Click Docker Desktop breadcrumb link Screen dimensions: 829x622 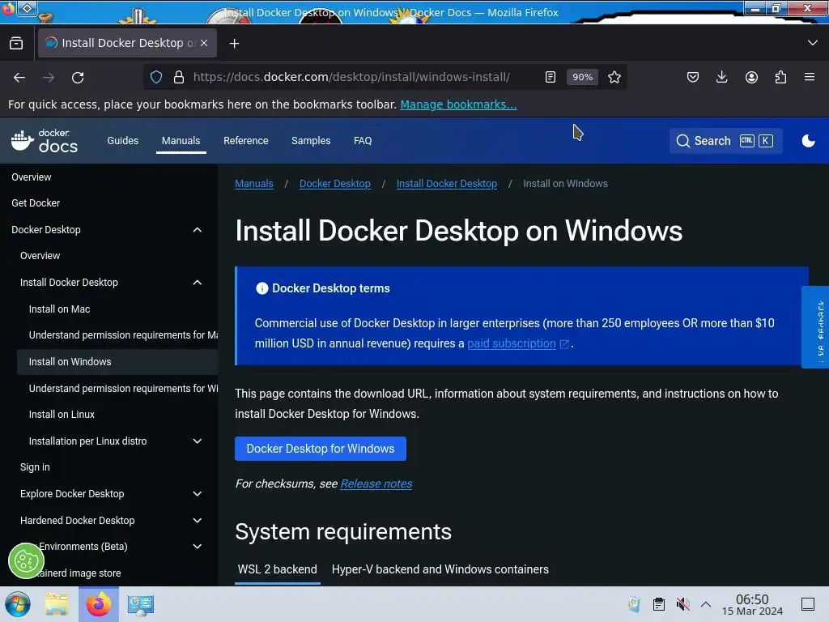tap(334, 184)
